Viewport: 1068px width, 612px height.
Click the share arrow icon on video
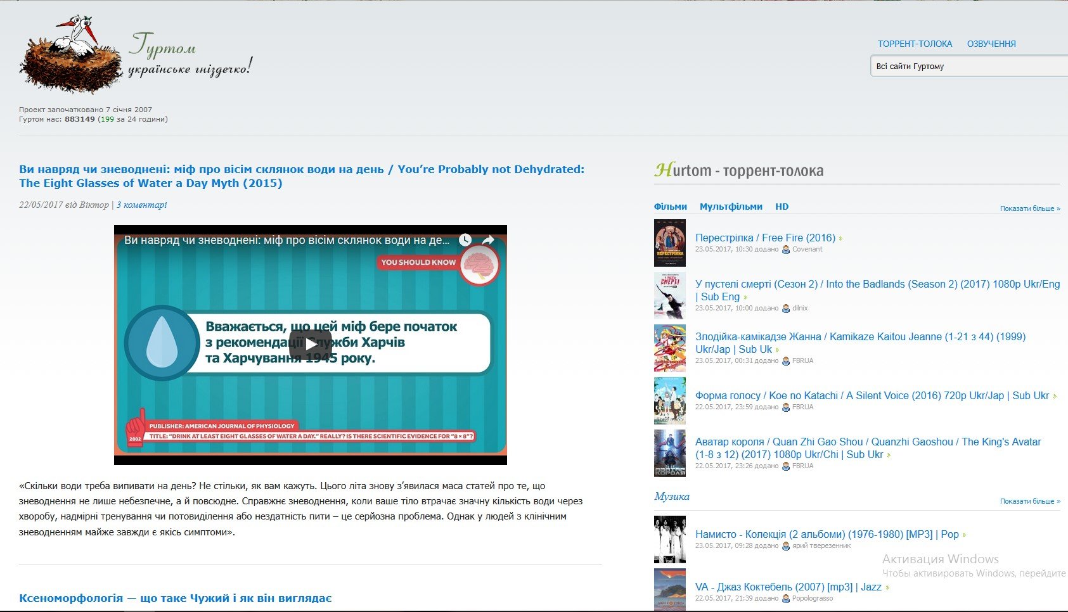click(488, 240)
